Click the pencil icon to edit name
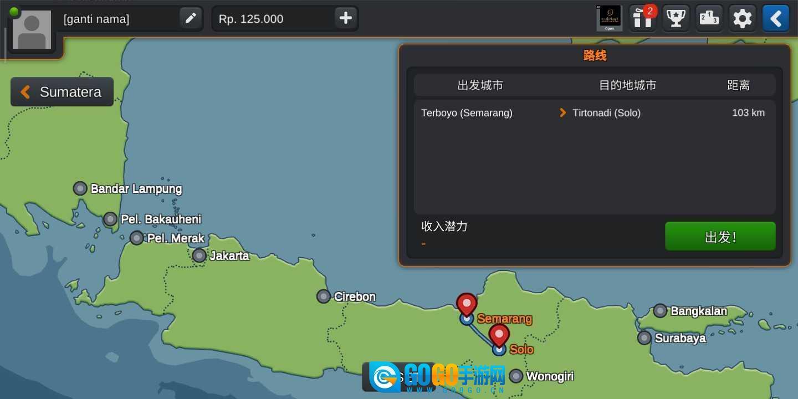The width and height of the screenshot is (798, 399). [191, 19]
